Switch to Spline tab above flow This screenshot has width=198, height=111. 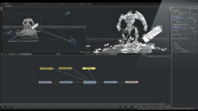coord(163,56)
